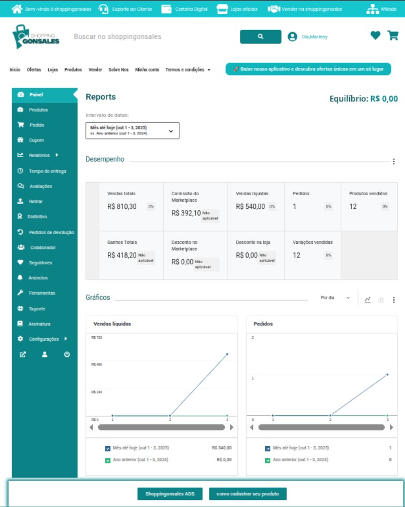Click the 'Shoppingonsales ADS' button

tap(170, 494)
